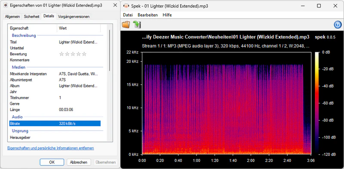This screenshot has height=169, width=344.
Task: Click the stream info line 'MP3 (MPEG audio layer 3)'
Action: coord(226,46)
